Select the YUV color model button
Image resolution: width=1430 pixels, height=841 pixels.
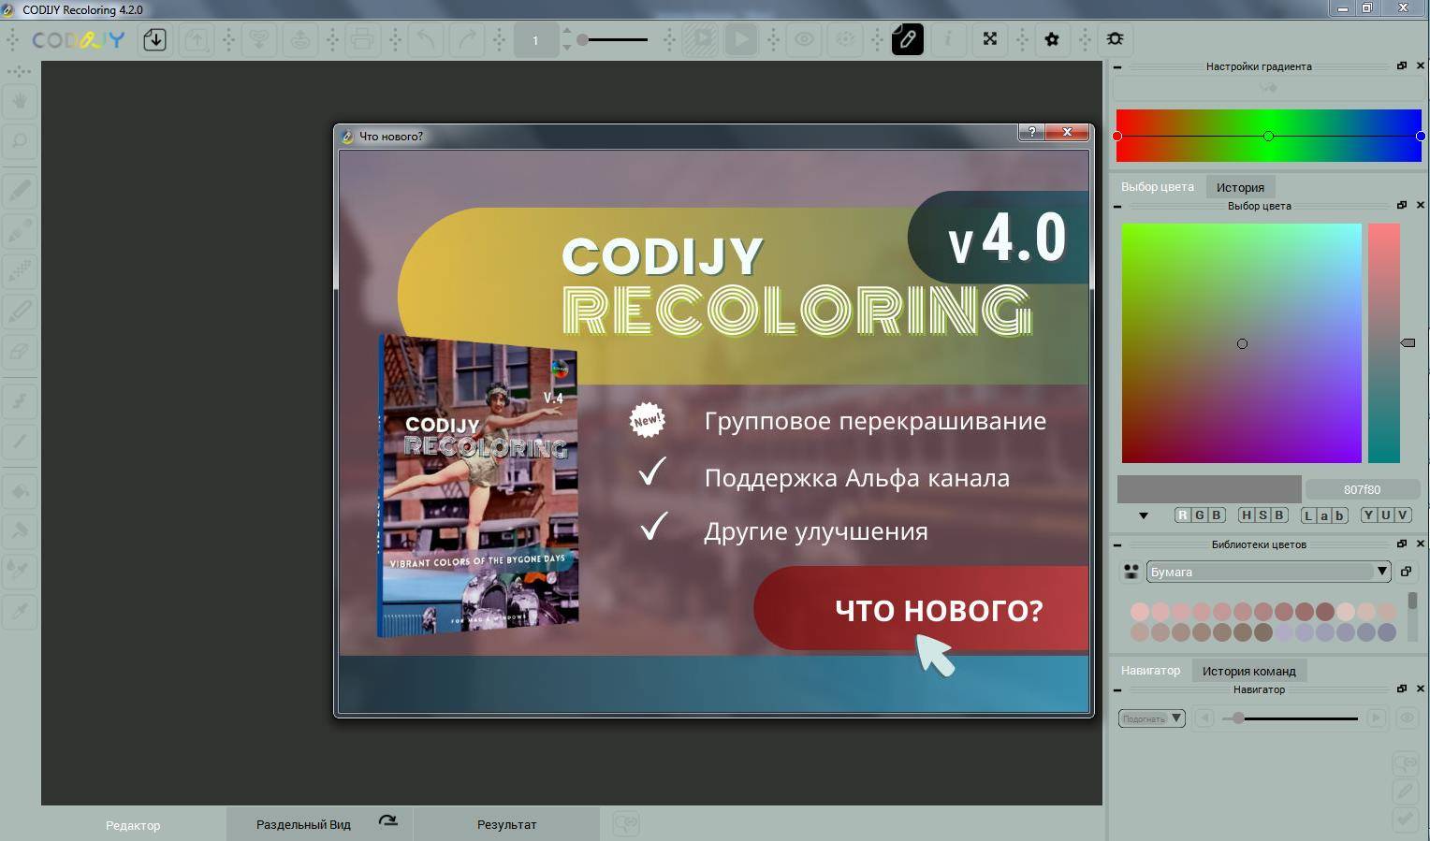[x=1386, y=515]
